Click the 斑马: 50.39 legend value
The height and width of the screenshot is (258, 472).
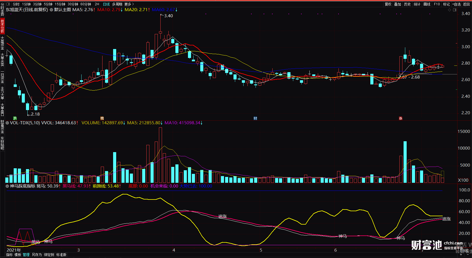point(48,186)
